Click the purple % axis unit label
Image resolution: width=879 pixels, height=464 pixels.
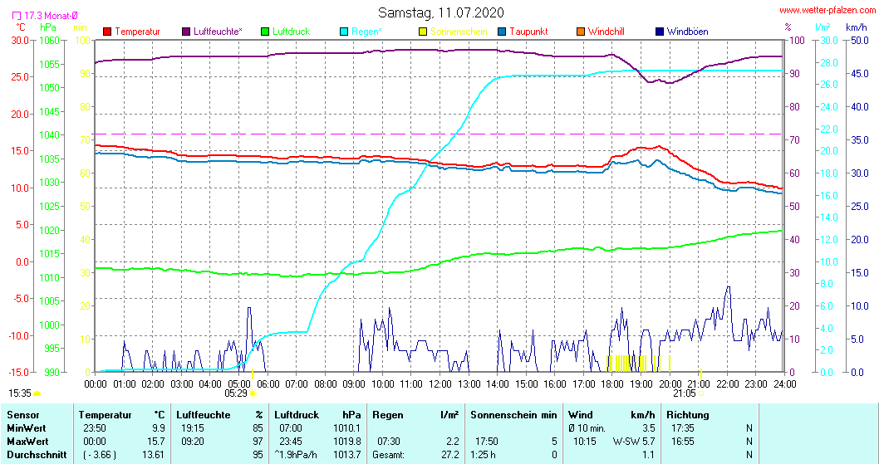point(788,27)
